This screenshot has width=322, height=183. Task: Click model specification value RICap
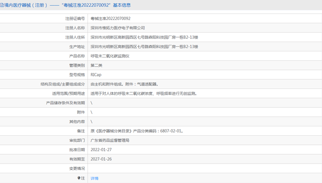pos(96,75)
